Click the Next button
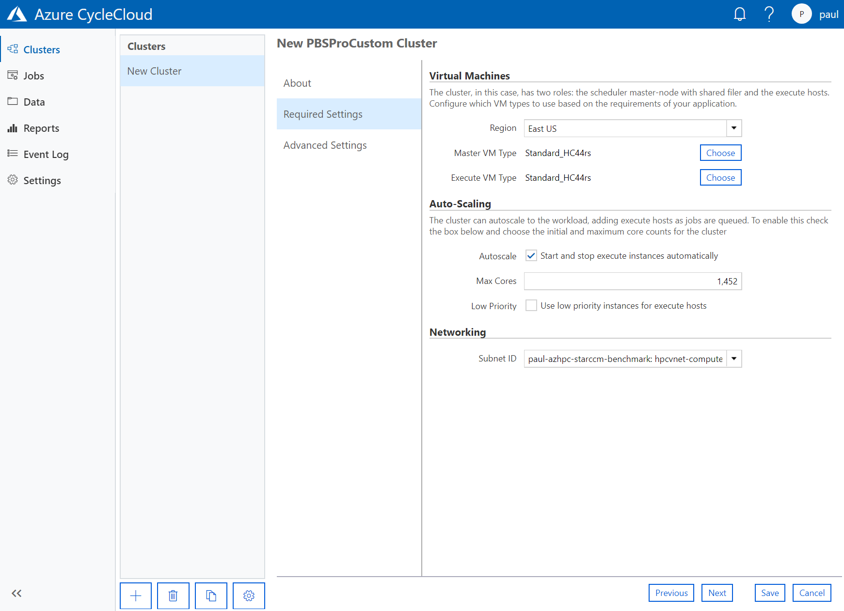 click(717, 593)
